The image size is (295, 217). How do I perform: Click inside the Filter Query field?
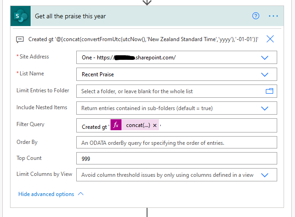219,126
